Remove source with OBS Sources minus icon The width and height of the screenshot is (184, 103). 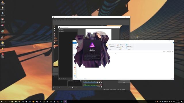click(x=71, y=87)
